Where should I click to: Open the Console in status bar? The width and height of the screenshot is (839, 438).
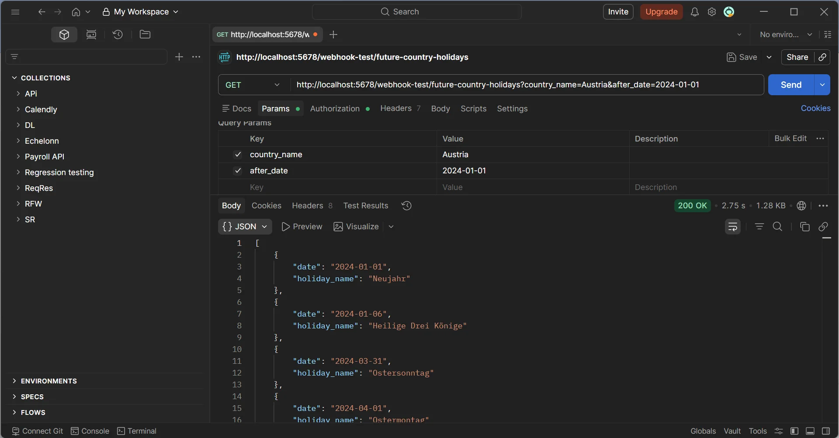[x=90, y=431]
